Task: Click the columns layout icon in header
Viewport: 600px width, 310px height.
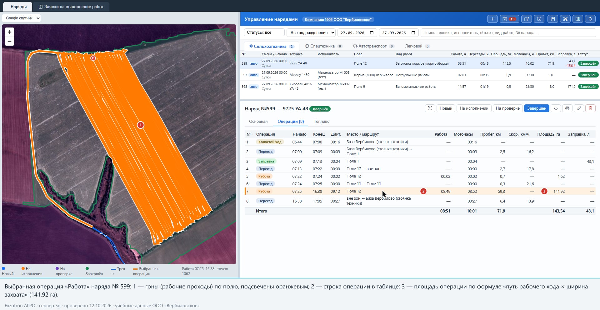Action: click(x=578, y=19)
